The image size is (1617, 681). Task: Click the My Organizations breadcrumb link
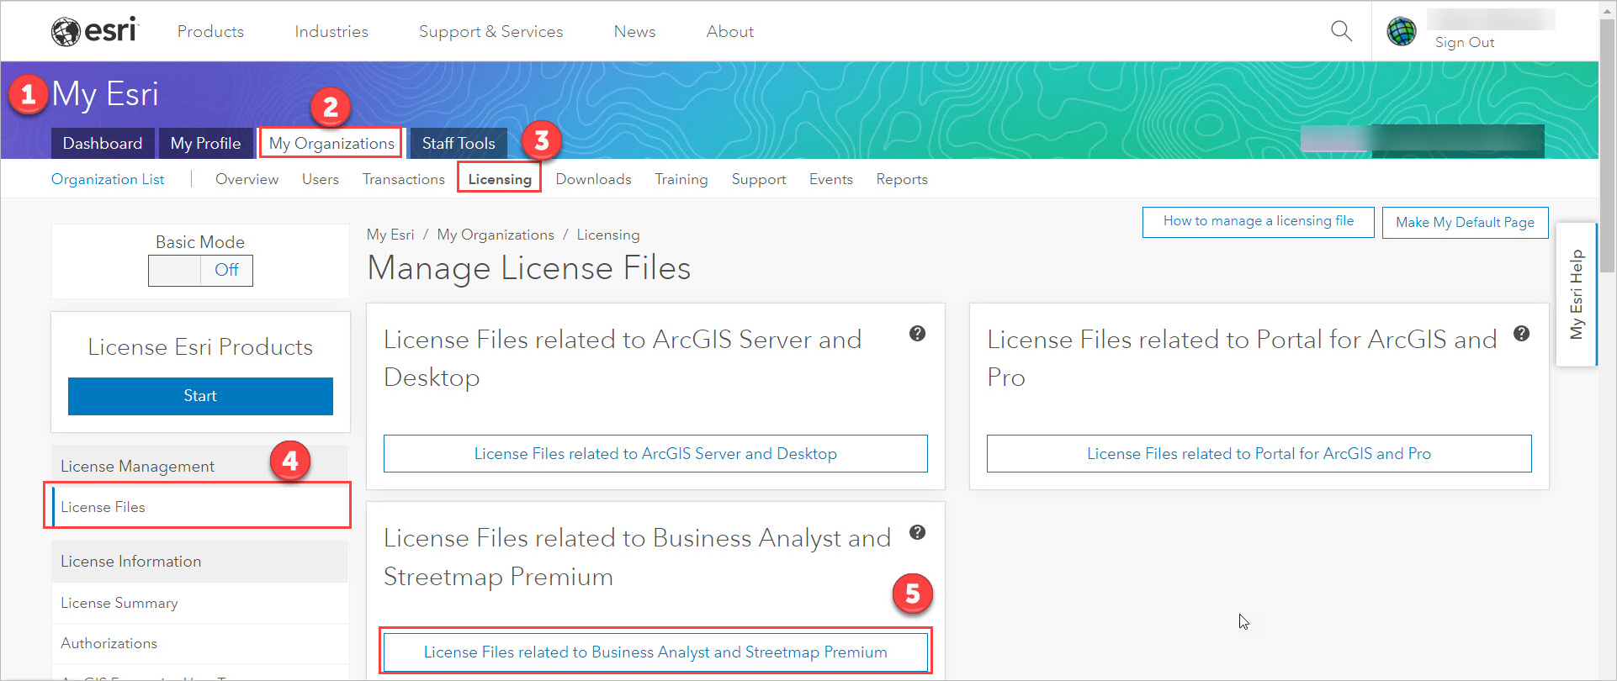(x=496, y=235)
